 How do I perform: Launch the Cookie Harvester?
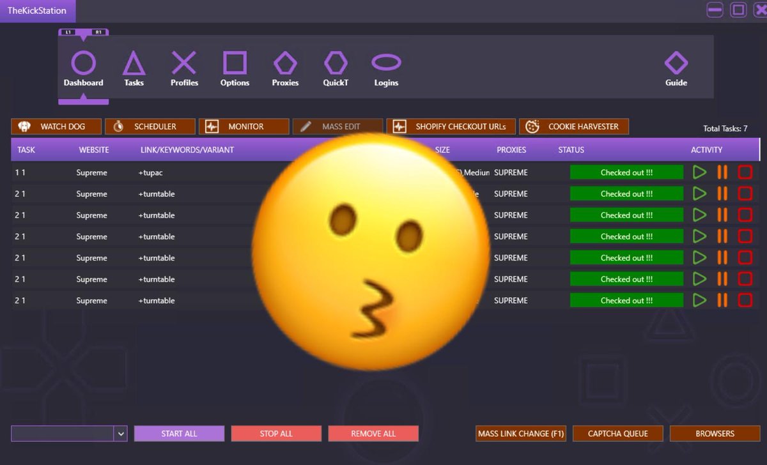pos(574,126)
